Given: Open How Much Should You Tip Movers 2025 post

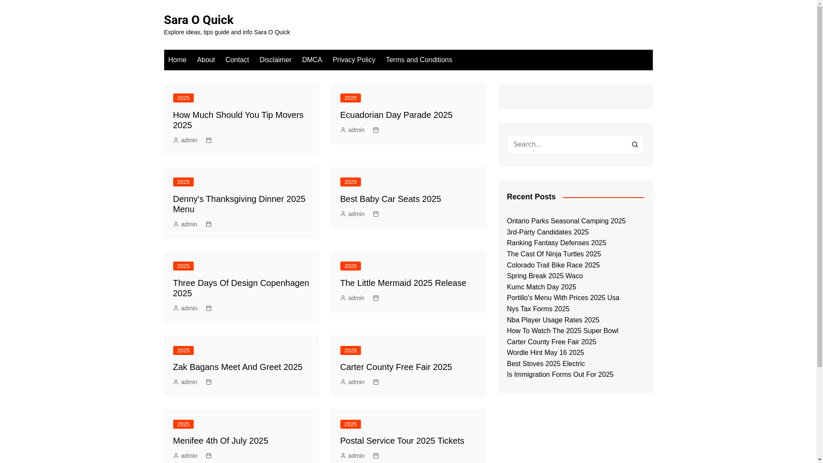Looking at the screenshot, I should [x=238, y=120].
